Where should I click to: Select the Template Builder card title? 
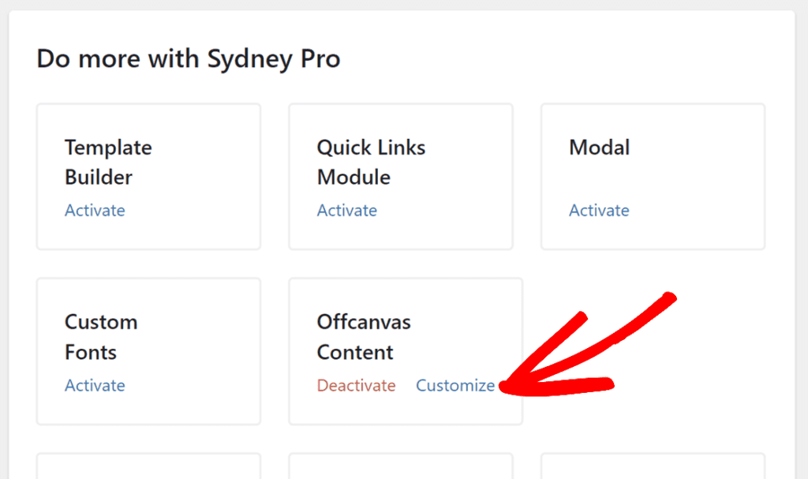click(x=108, y=163)
